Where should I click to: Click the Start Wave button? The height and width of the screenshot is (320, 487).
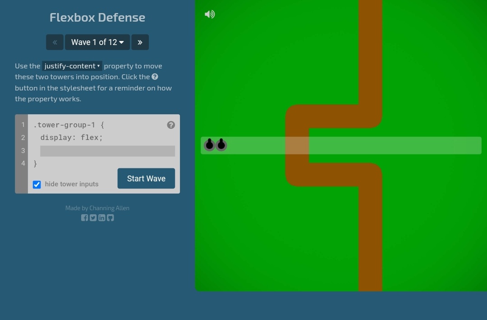click(x=146, y=178)
